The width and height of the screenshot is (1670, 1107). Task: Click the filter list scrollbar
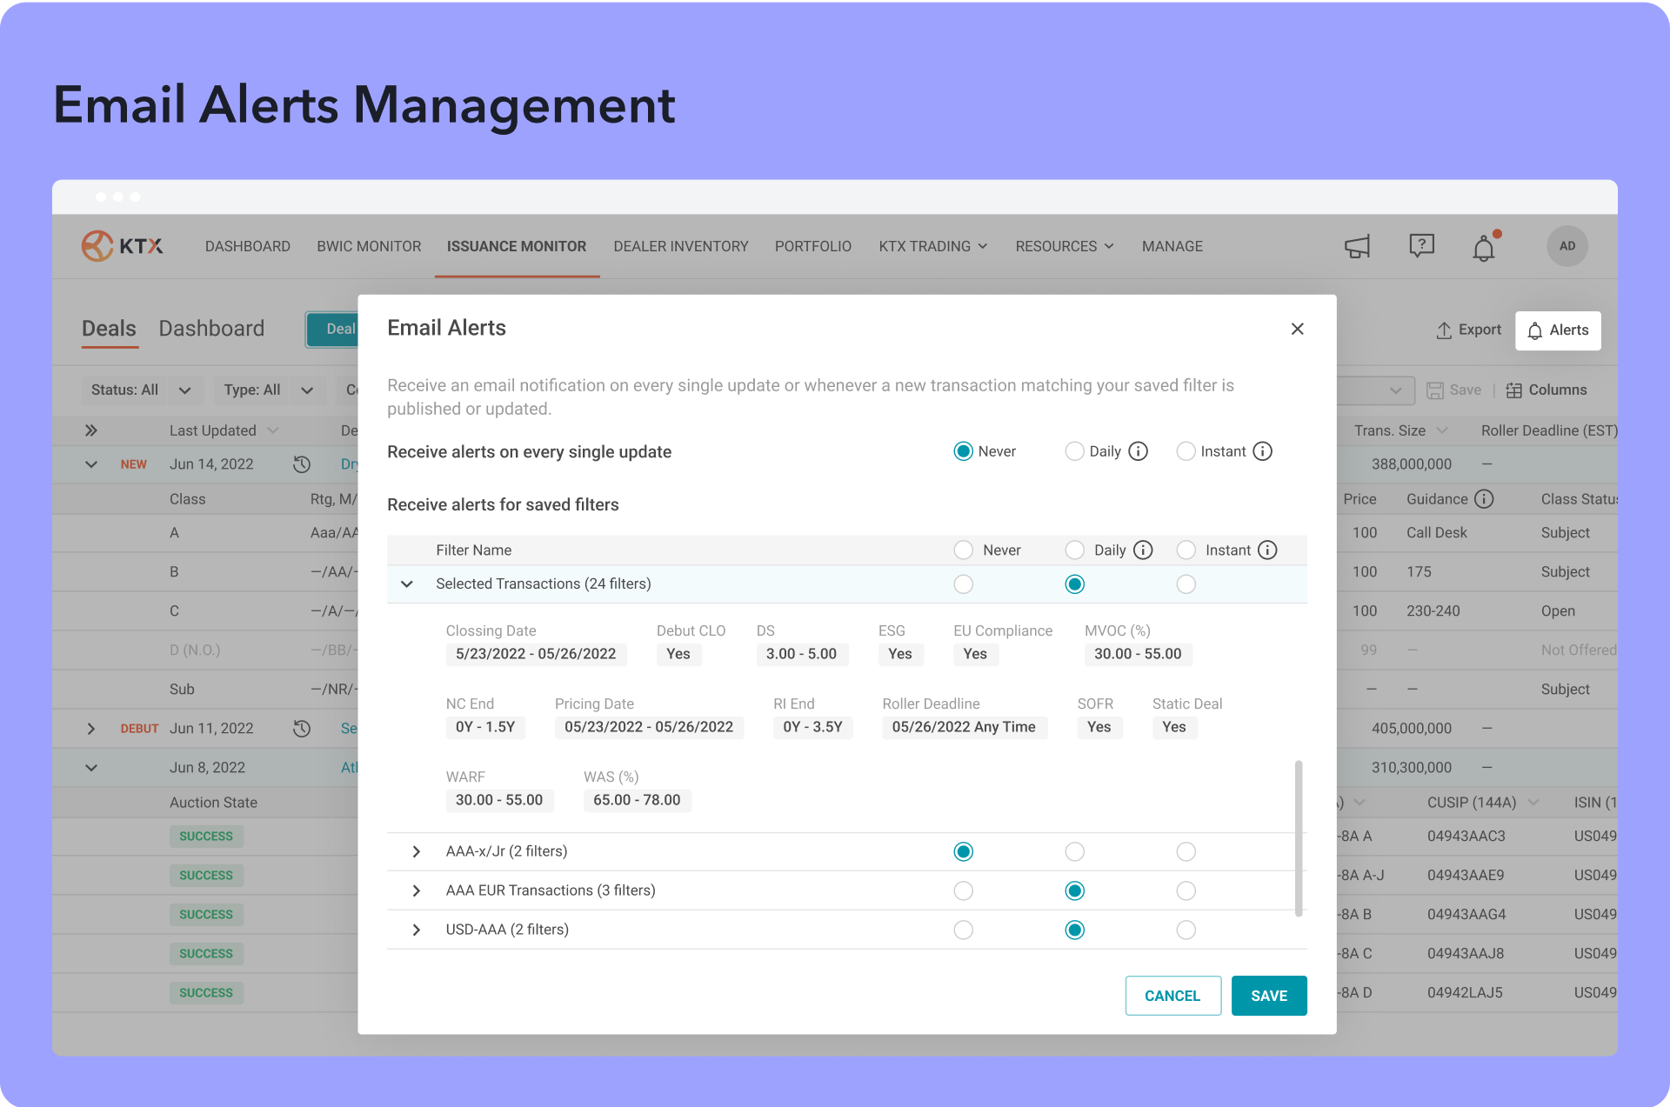click(1298, 838)
